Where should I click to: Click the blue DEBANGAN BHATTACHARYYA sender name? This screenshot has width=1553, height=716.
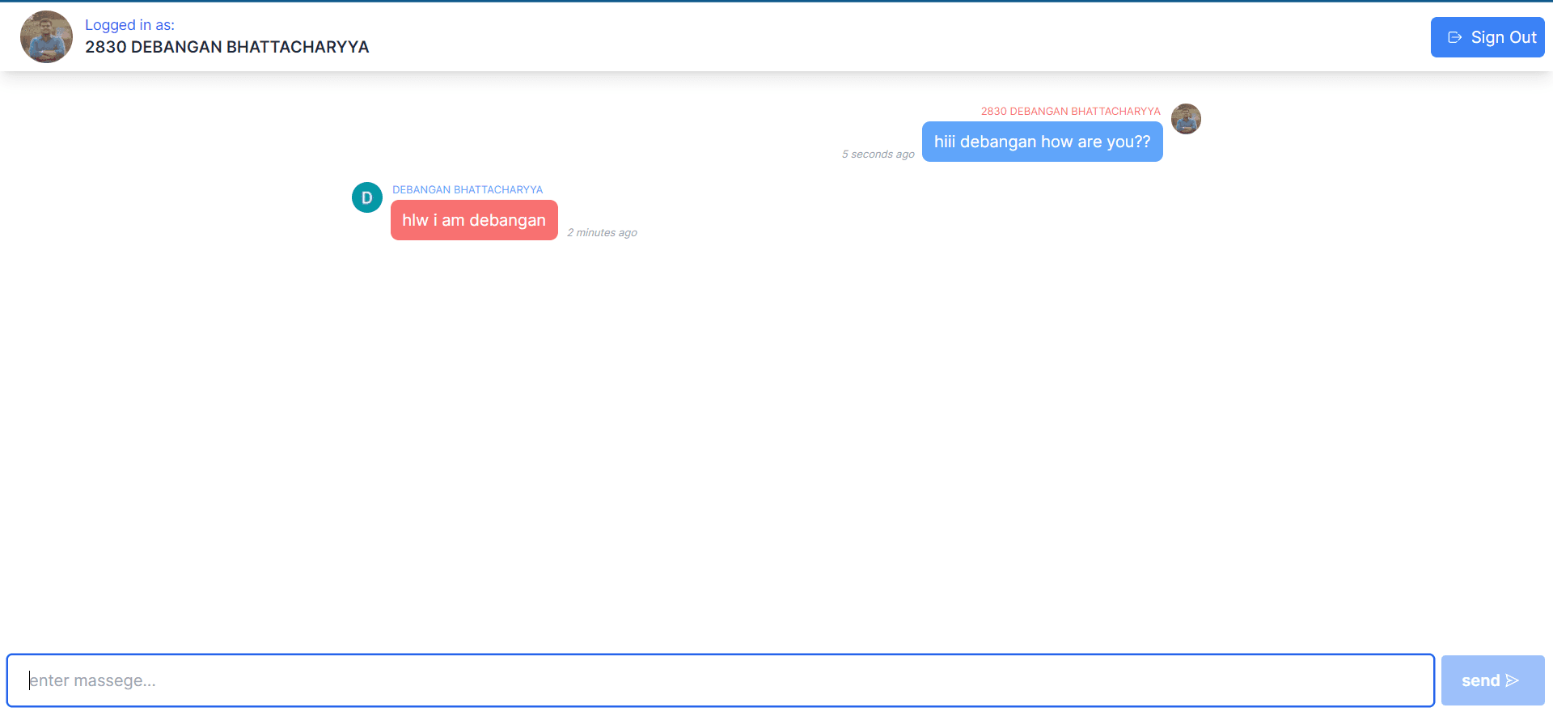pos(468,189)
